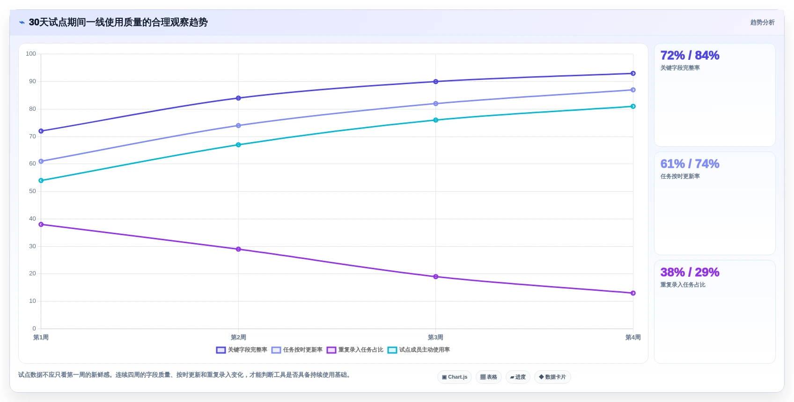This screenshot has height=402, width=794.
Task: Click the 第1周 point on 任务按时更新率 line
Action: point(41,161)
